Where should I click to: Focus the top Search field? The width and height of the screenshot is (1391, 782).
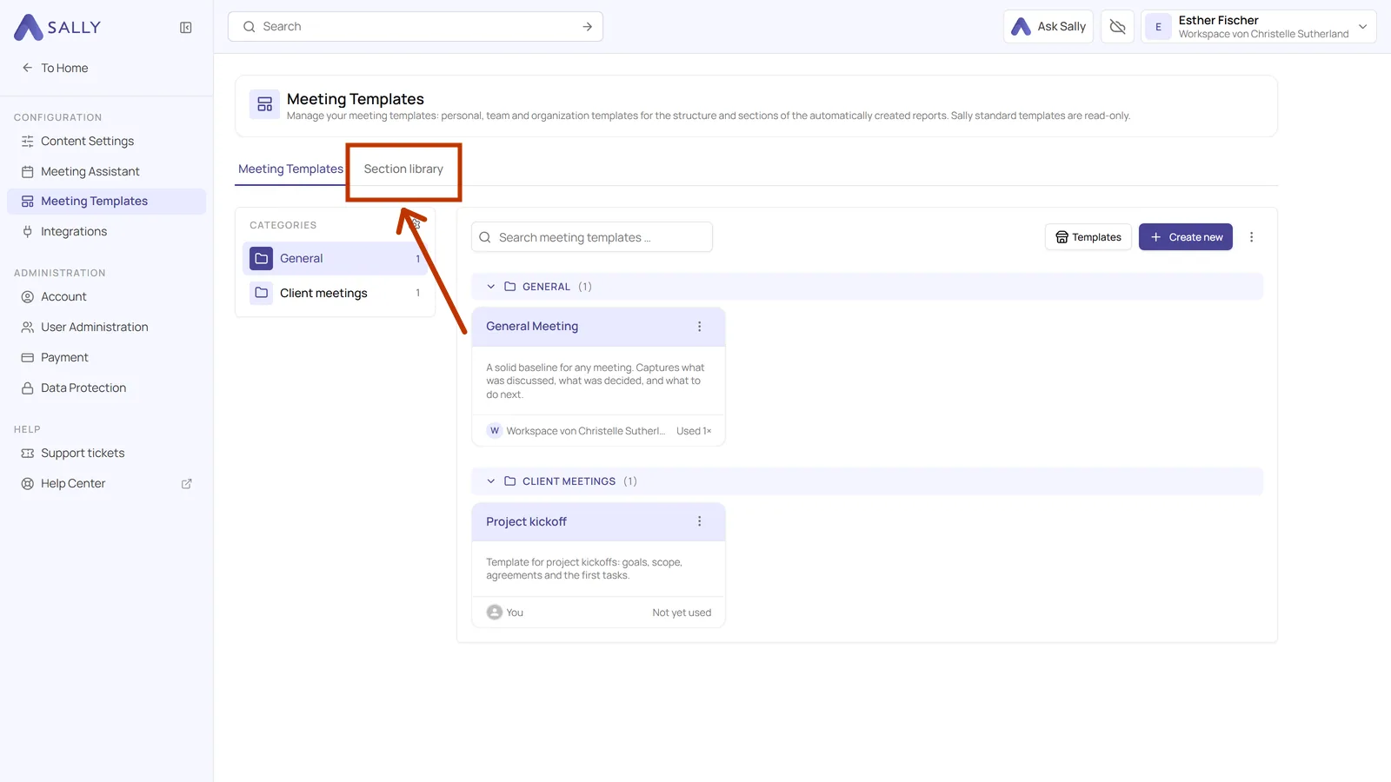[416, 27]
